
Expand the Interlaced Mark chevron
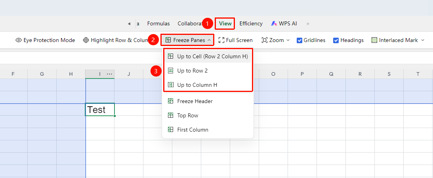click(x=423, y=40)
